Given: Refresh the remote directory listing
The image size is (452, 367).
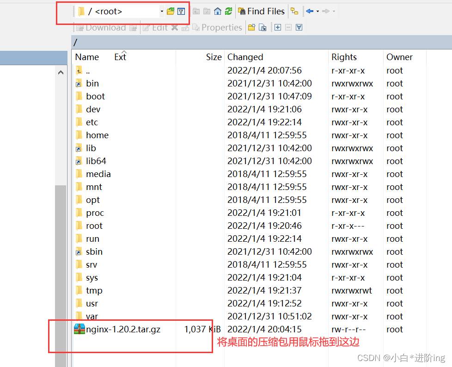Looking at the screenshot, I should pos(228,11).
